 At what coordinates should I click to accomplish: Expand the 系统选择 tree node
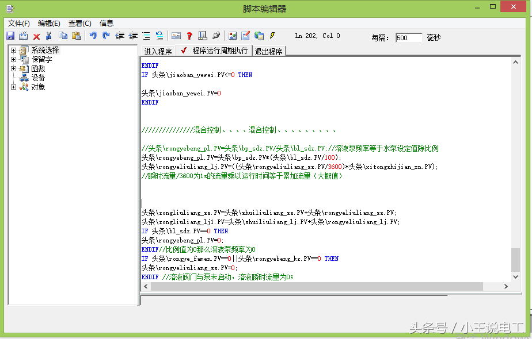(x=13, y=51)
